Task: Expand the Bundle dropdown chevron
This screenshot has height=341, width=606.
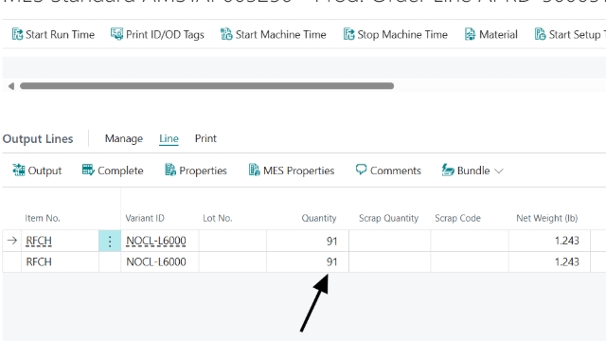Action: coord(499,170)
